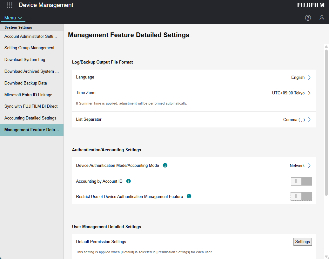329x259 pixels.
Task: Go to Download System Log
Action: pos(32,60)
